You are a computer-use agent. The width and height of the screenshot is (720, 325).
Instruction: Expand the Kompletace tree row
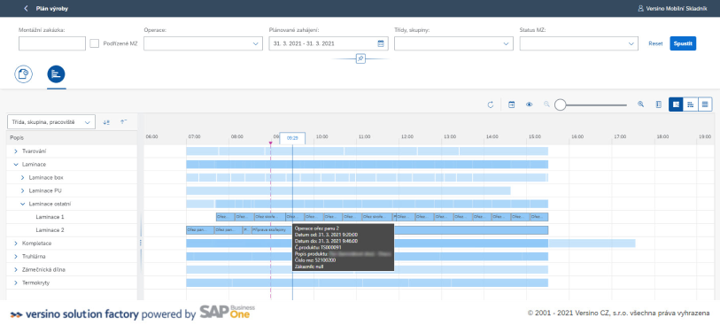coord(16,244)
